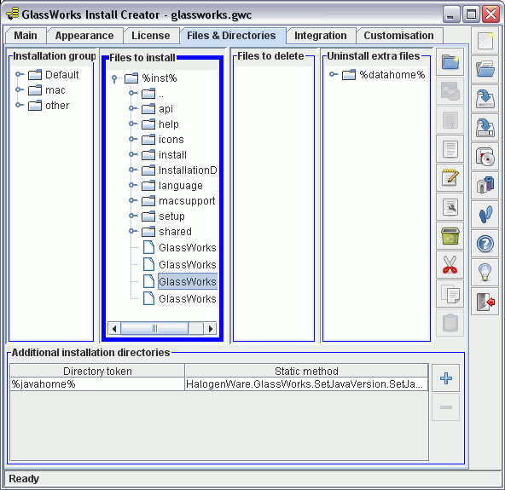Click the horizontal scrollbar right arrow
The height and width of the screenshot is (490, 505).
pyautogui.click(x=211, y=328)
